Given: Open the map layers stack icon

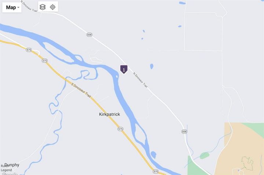Looking at the screenshot, I should (43, 7).
